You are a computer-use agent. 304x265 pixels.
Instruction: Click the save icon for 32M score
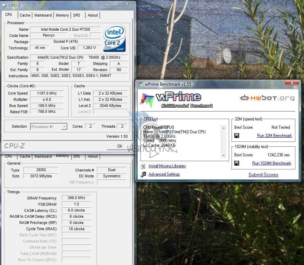click(x=236, y=136)
